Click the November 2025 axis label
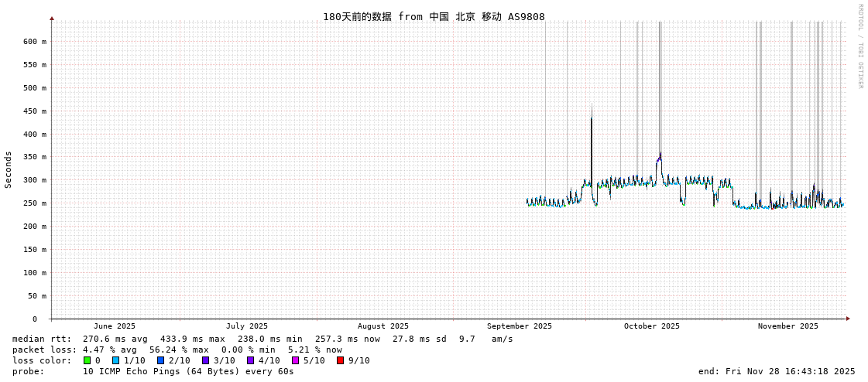Screen dimensions: 868x382 (x=787, y=326)
